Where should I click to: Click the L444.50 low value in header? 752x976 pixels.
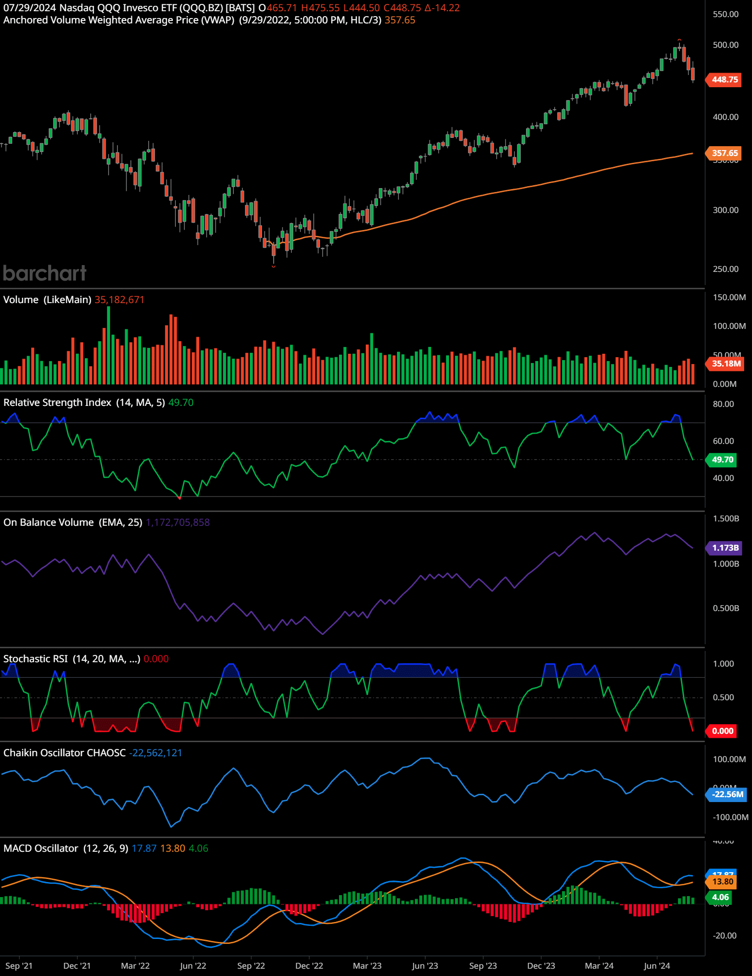click(x=361, y=8)
